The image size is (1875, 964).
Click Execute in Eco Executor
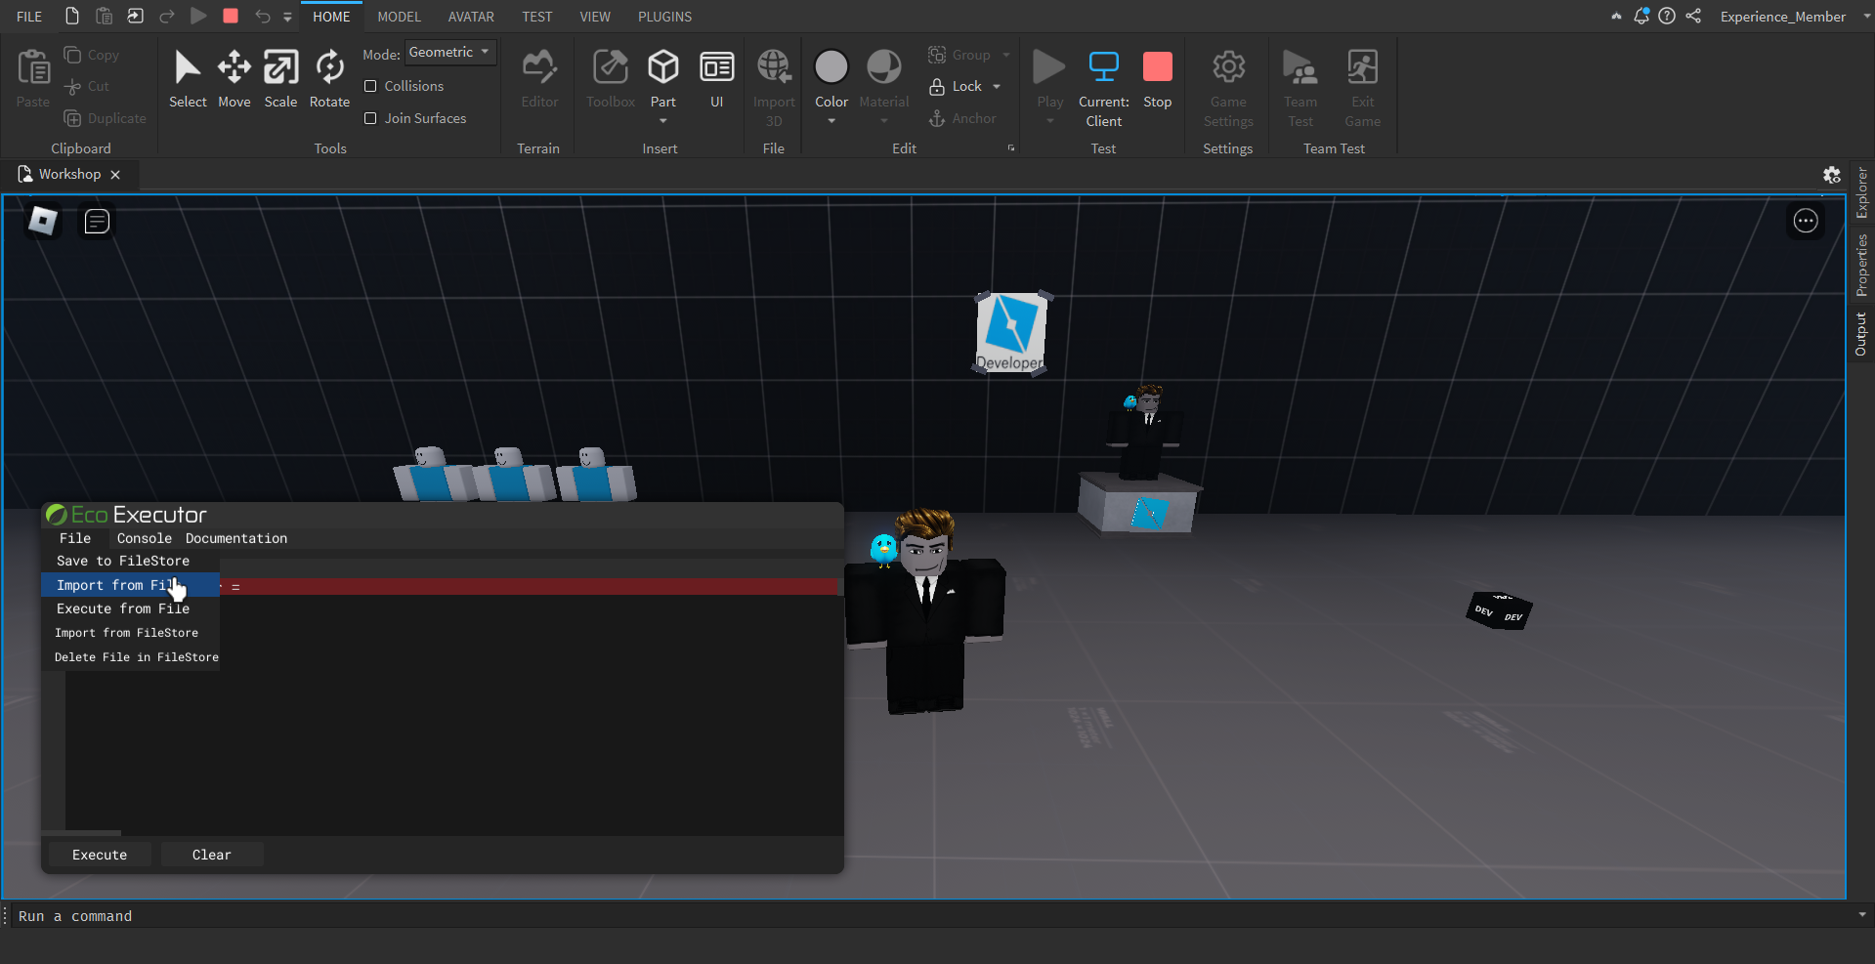(100, 855)
